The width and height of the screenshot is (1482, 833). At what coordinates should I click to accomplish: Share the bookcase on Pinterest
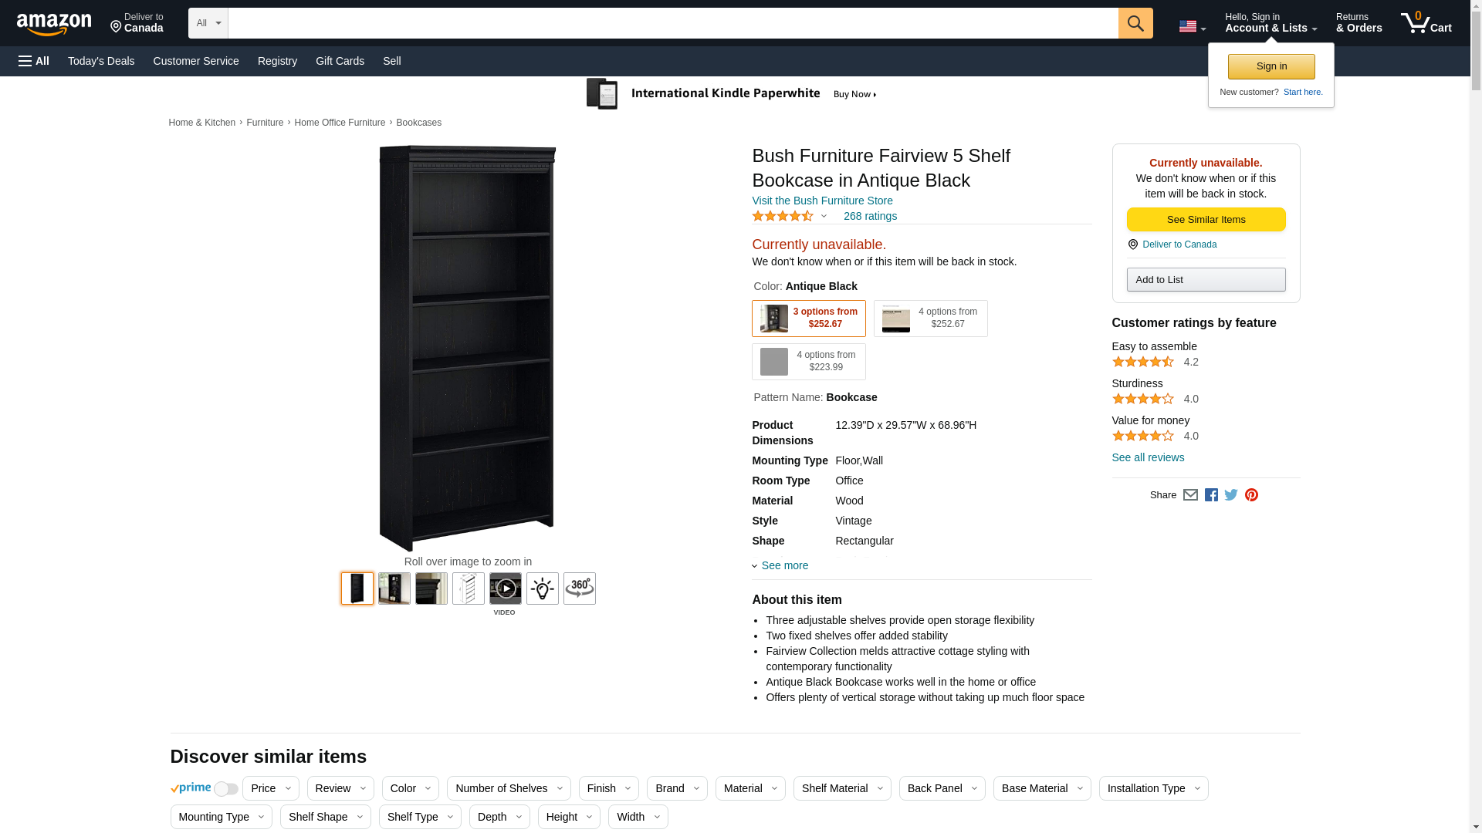[x=1251, y=495]
